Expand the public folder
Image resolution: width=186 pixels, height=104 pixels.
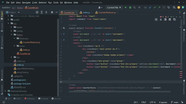click(x=8, y=20)
